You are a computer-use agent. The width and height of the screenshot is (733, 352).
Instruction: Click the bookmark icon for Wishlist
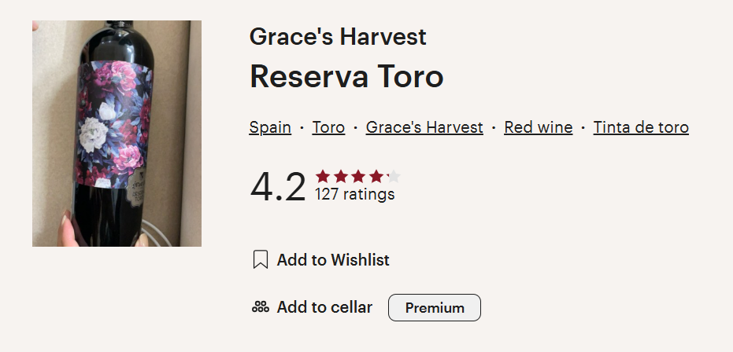click(260, 260)
